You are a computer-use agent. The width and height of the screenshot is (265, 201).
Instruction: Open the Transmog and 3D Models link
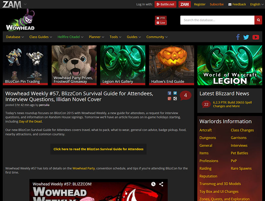pyautogui.click(x=220, y=183)
